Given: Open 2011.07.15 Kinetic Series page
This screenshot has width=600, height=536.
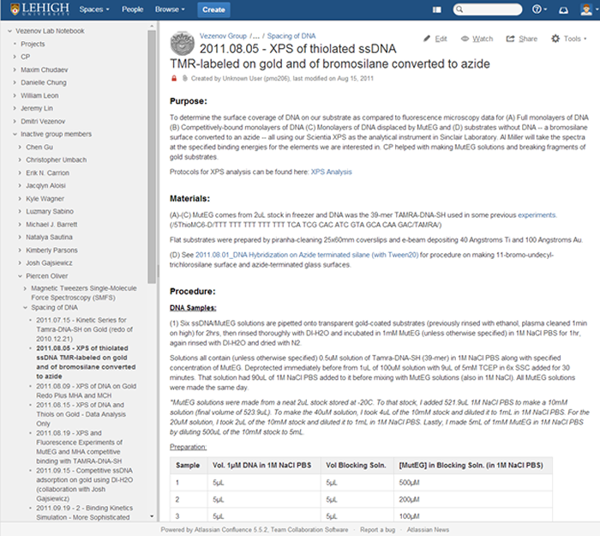Looking at the screenshot, I should 84,329.
